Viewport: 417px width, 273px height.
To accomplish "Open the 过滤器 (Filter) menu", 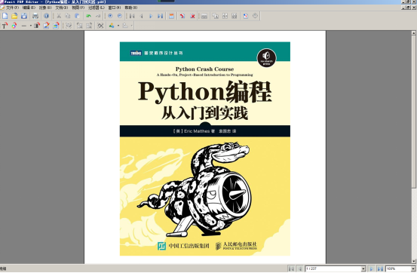I will click(97, 8).
